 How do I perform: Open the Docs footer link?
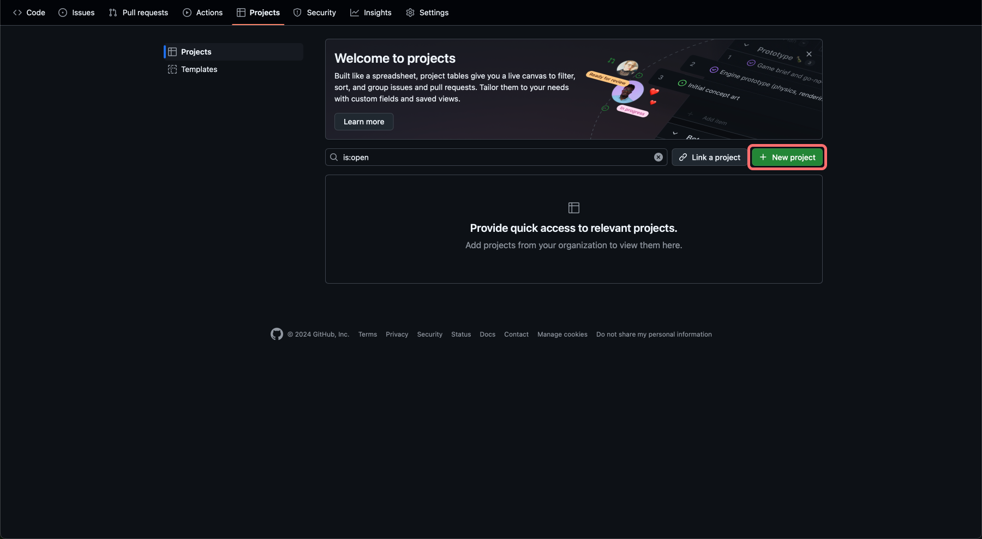488,334
